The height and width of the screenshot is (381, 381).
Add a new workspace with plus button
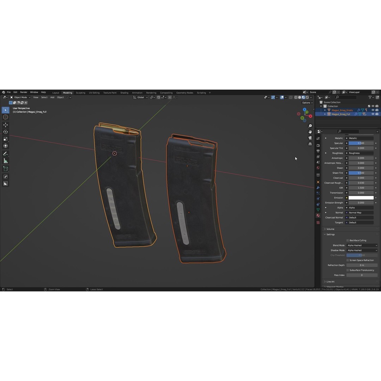click(x=210, y=92)
